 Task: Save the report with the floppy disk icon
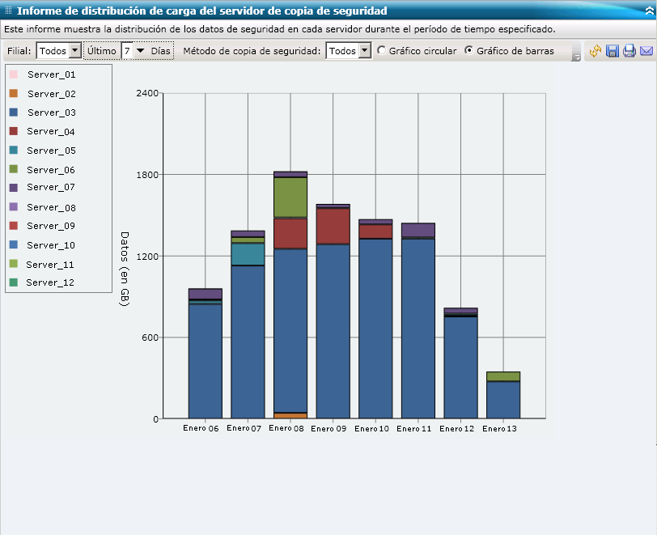(612, 51)
